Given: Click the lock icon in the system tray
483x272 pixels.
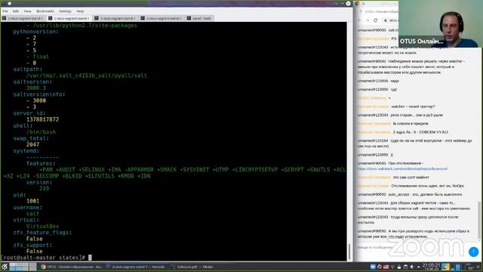Looking at the screenshot, I should pos(399,267).
